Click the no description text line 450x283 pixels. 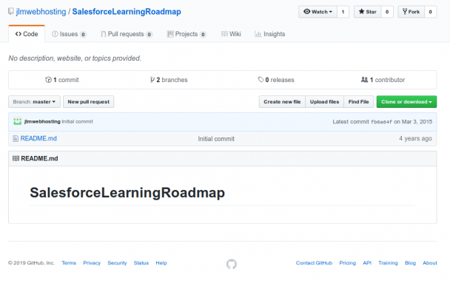[75, 58]
